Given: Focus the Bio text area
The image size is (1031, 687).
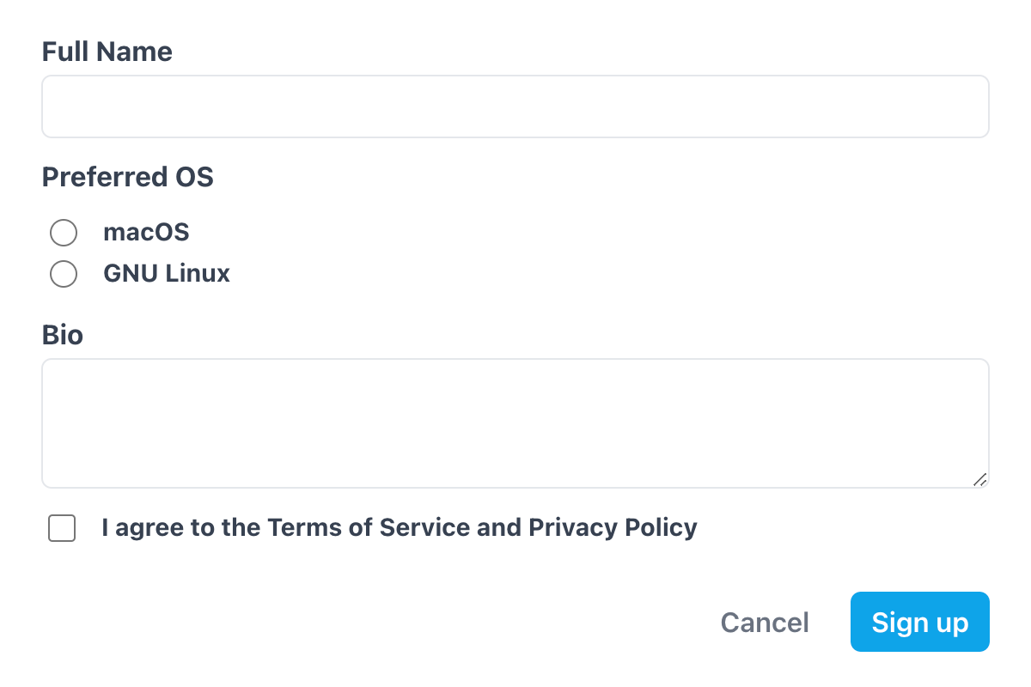Looking at the screenshot, I should pyautogui.click(x=515, y=423).
